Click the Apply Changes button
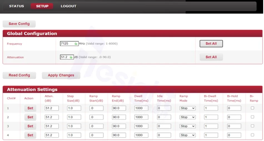Screen dimensions: 264x141 [61, 75]
